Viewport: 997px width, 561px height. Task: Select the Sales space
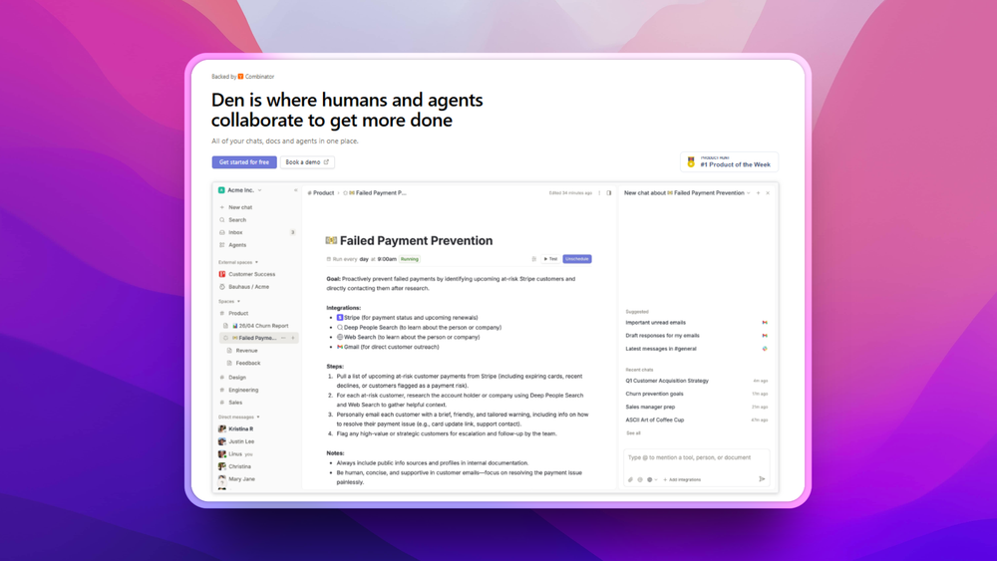click(x=231, y=403)
